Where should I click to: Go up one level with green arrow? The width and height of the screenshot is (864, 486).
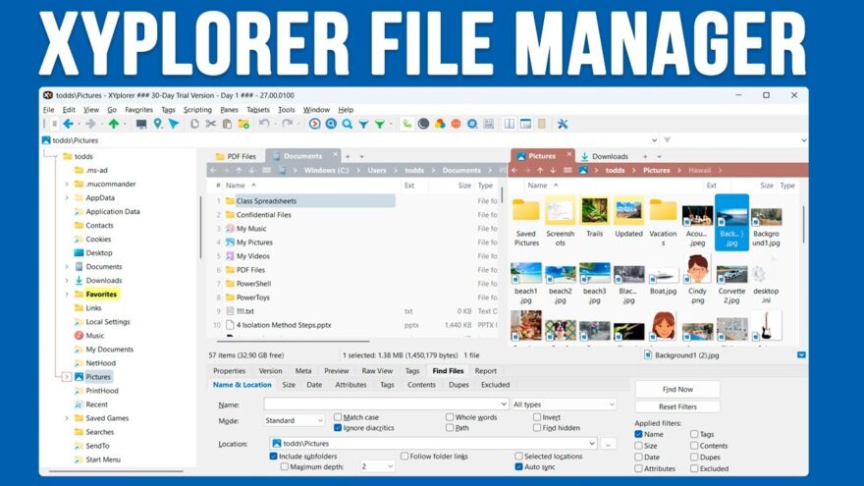114,124
